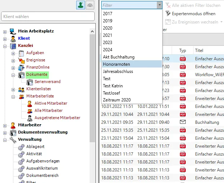The image size is (224, 183).
Task: Expand the Mein Arbeitsplatz node
Action: click(x=5, y=32)
